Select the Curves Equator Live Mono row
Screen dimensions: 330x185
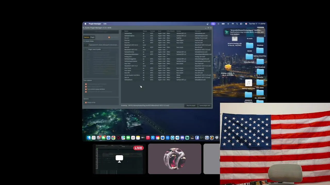(x=166, y=75)
